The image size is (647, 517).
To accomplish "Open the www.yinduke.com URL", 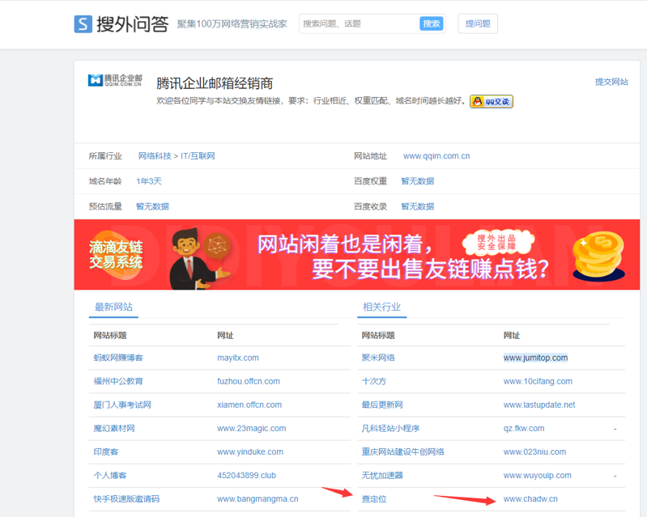I will point(250,451).
